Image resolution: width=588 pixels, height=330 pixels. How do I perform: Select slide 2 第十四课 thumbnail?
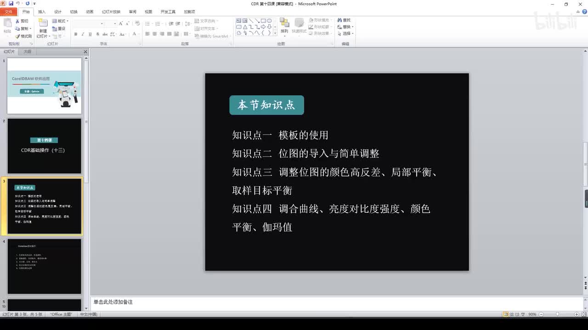(44, 146)
